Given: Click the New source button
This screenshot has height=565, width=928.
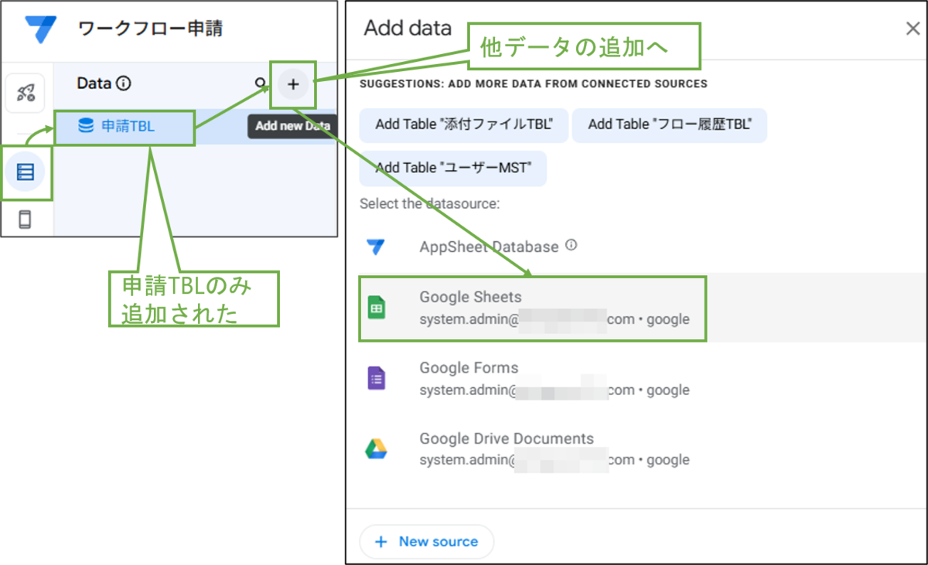Looking at the screenshot, I should 427,542.
